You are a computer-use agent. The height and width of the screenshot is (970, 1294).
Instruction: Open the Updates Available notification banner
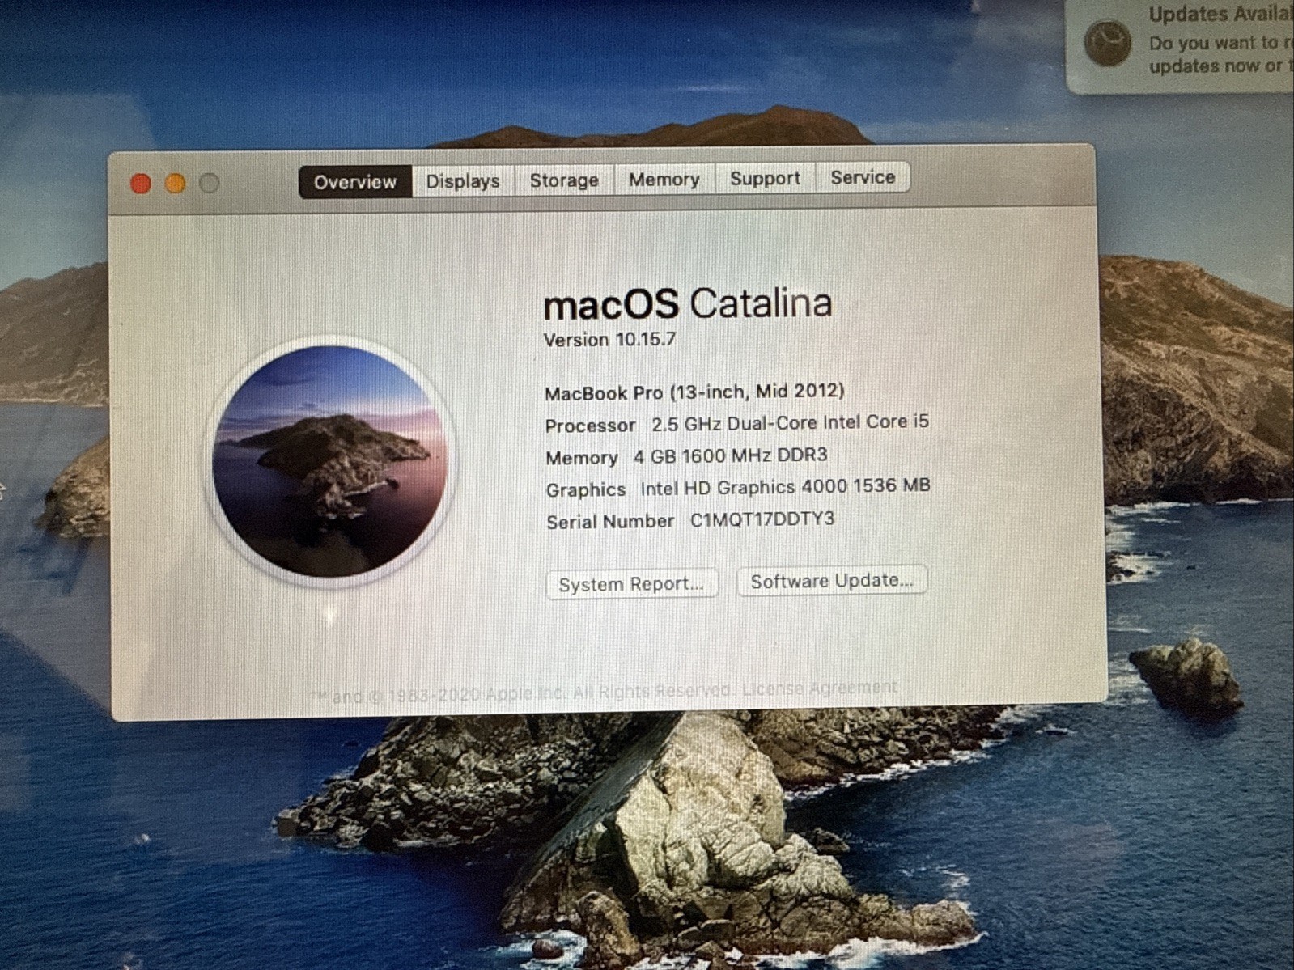[x=1181, y=44]
